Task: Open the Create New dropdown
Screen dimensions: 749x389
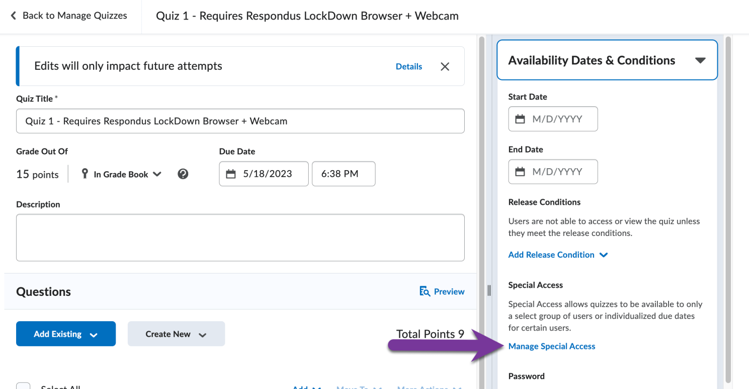Action: [x=176, y=334]
